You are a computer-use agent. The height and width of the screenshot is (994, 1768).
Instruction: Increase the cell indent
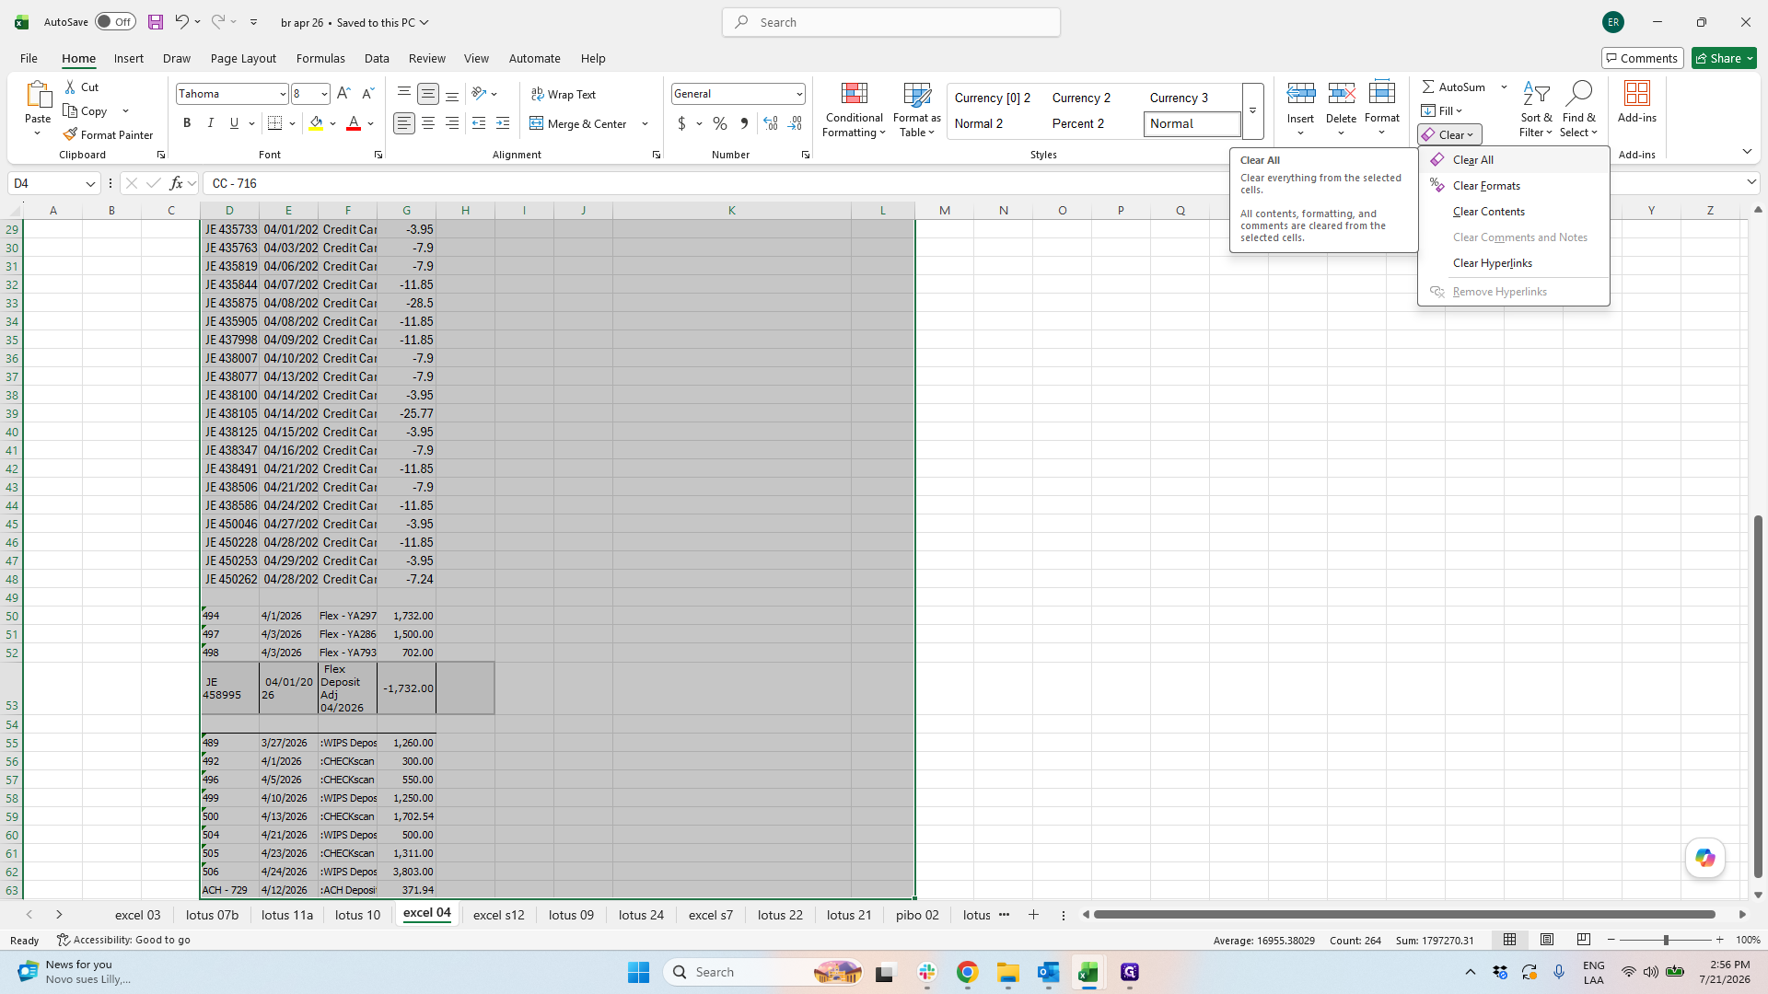503,123
